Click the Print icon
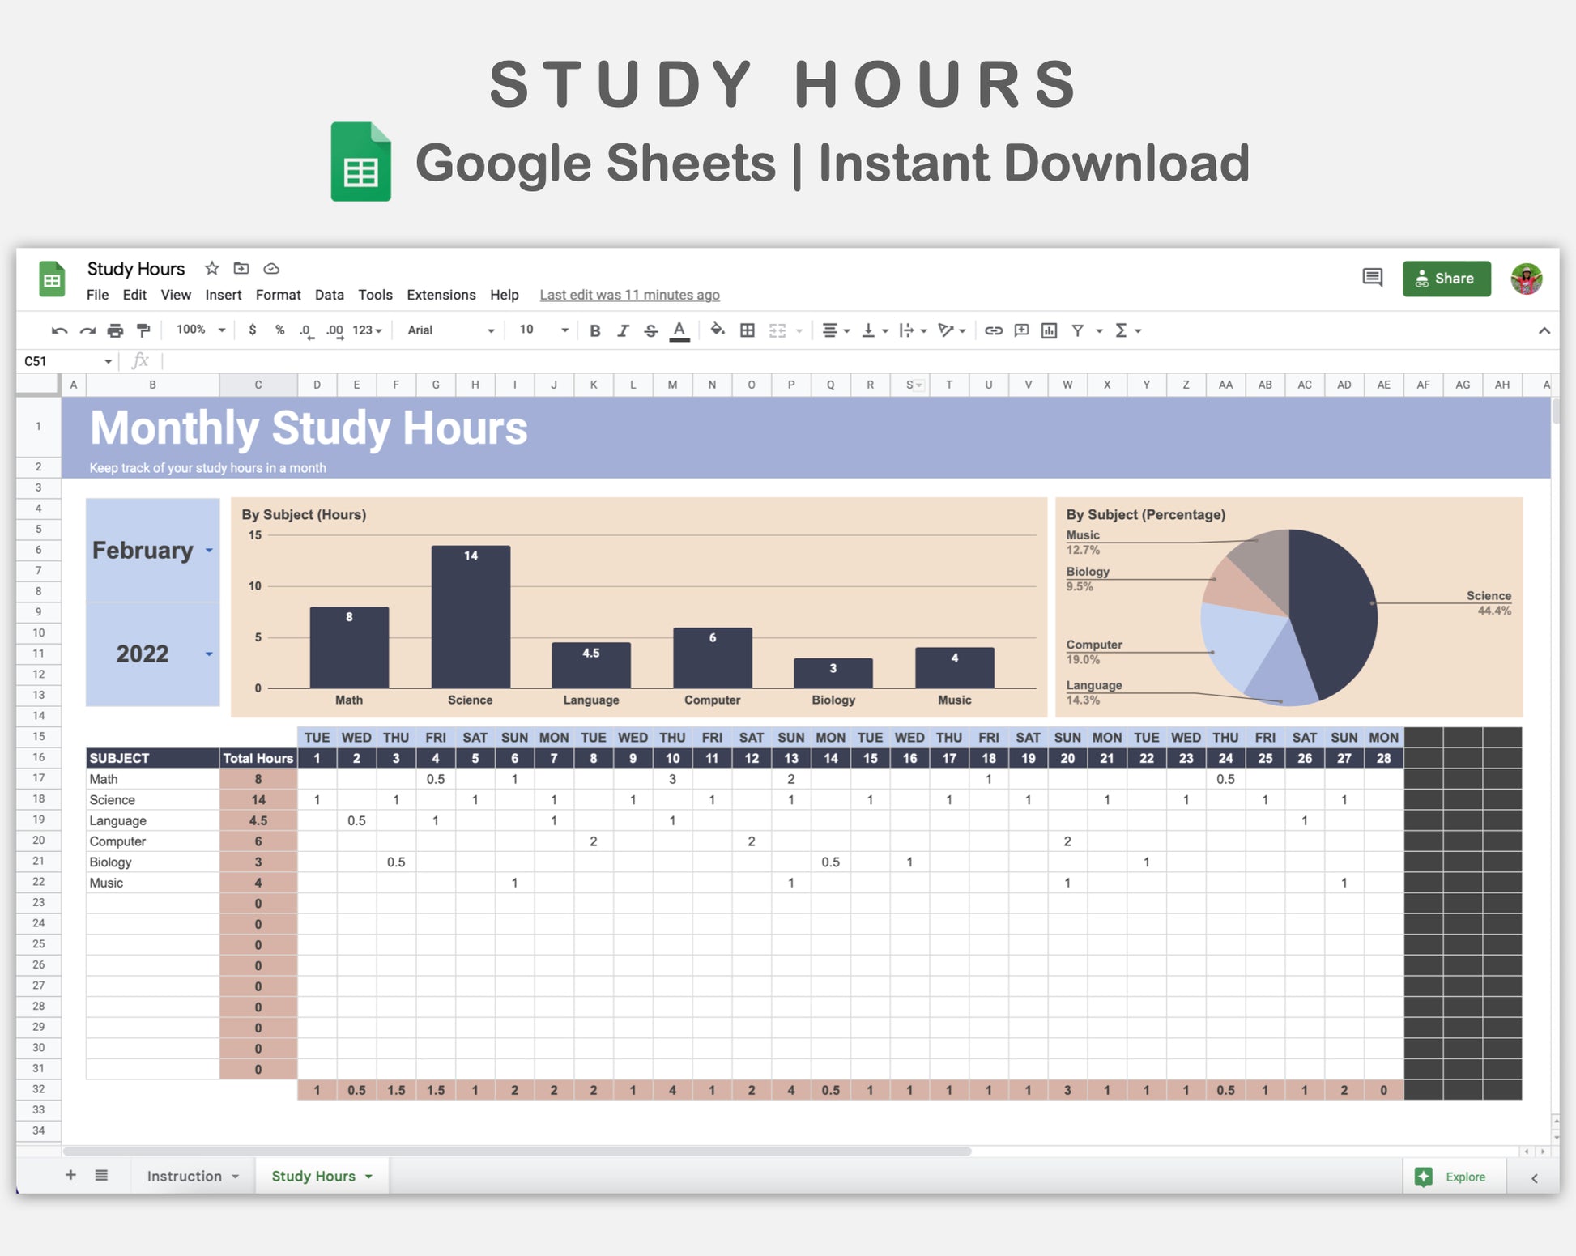The width and height of the screenshot is (1576, 1256). (115, 330)
